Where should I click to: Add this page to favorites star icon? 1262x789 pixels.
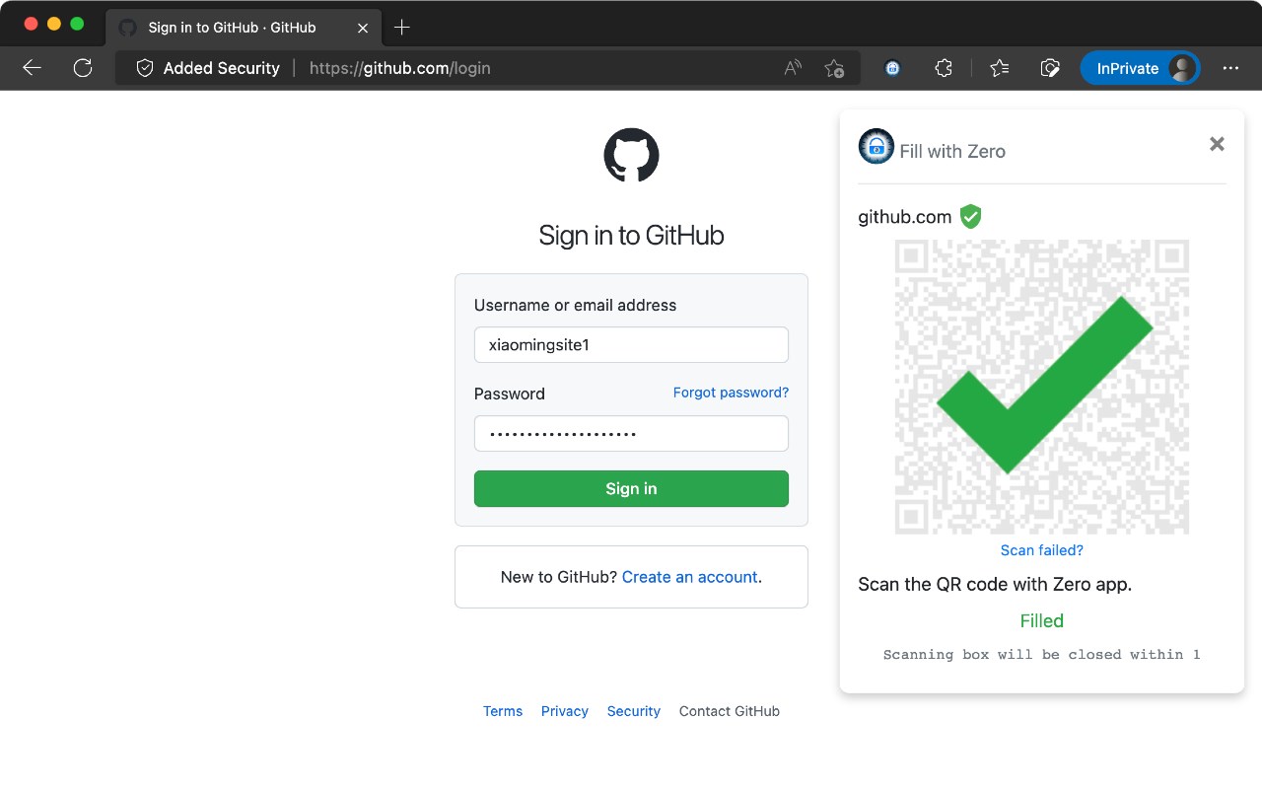(834, 68)
